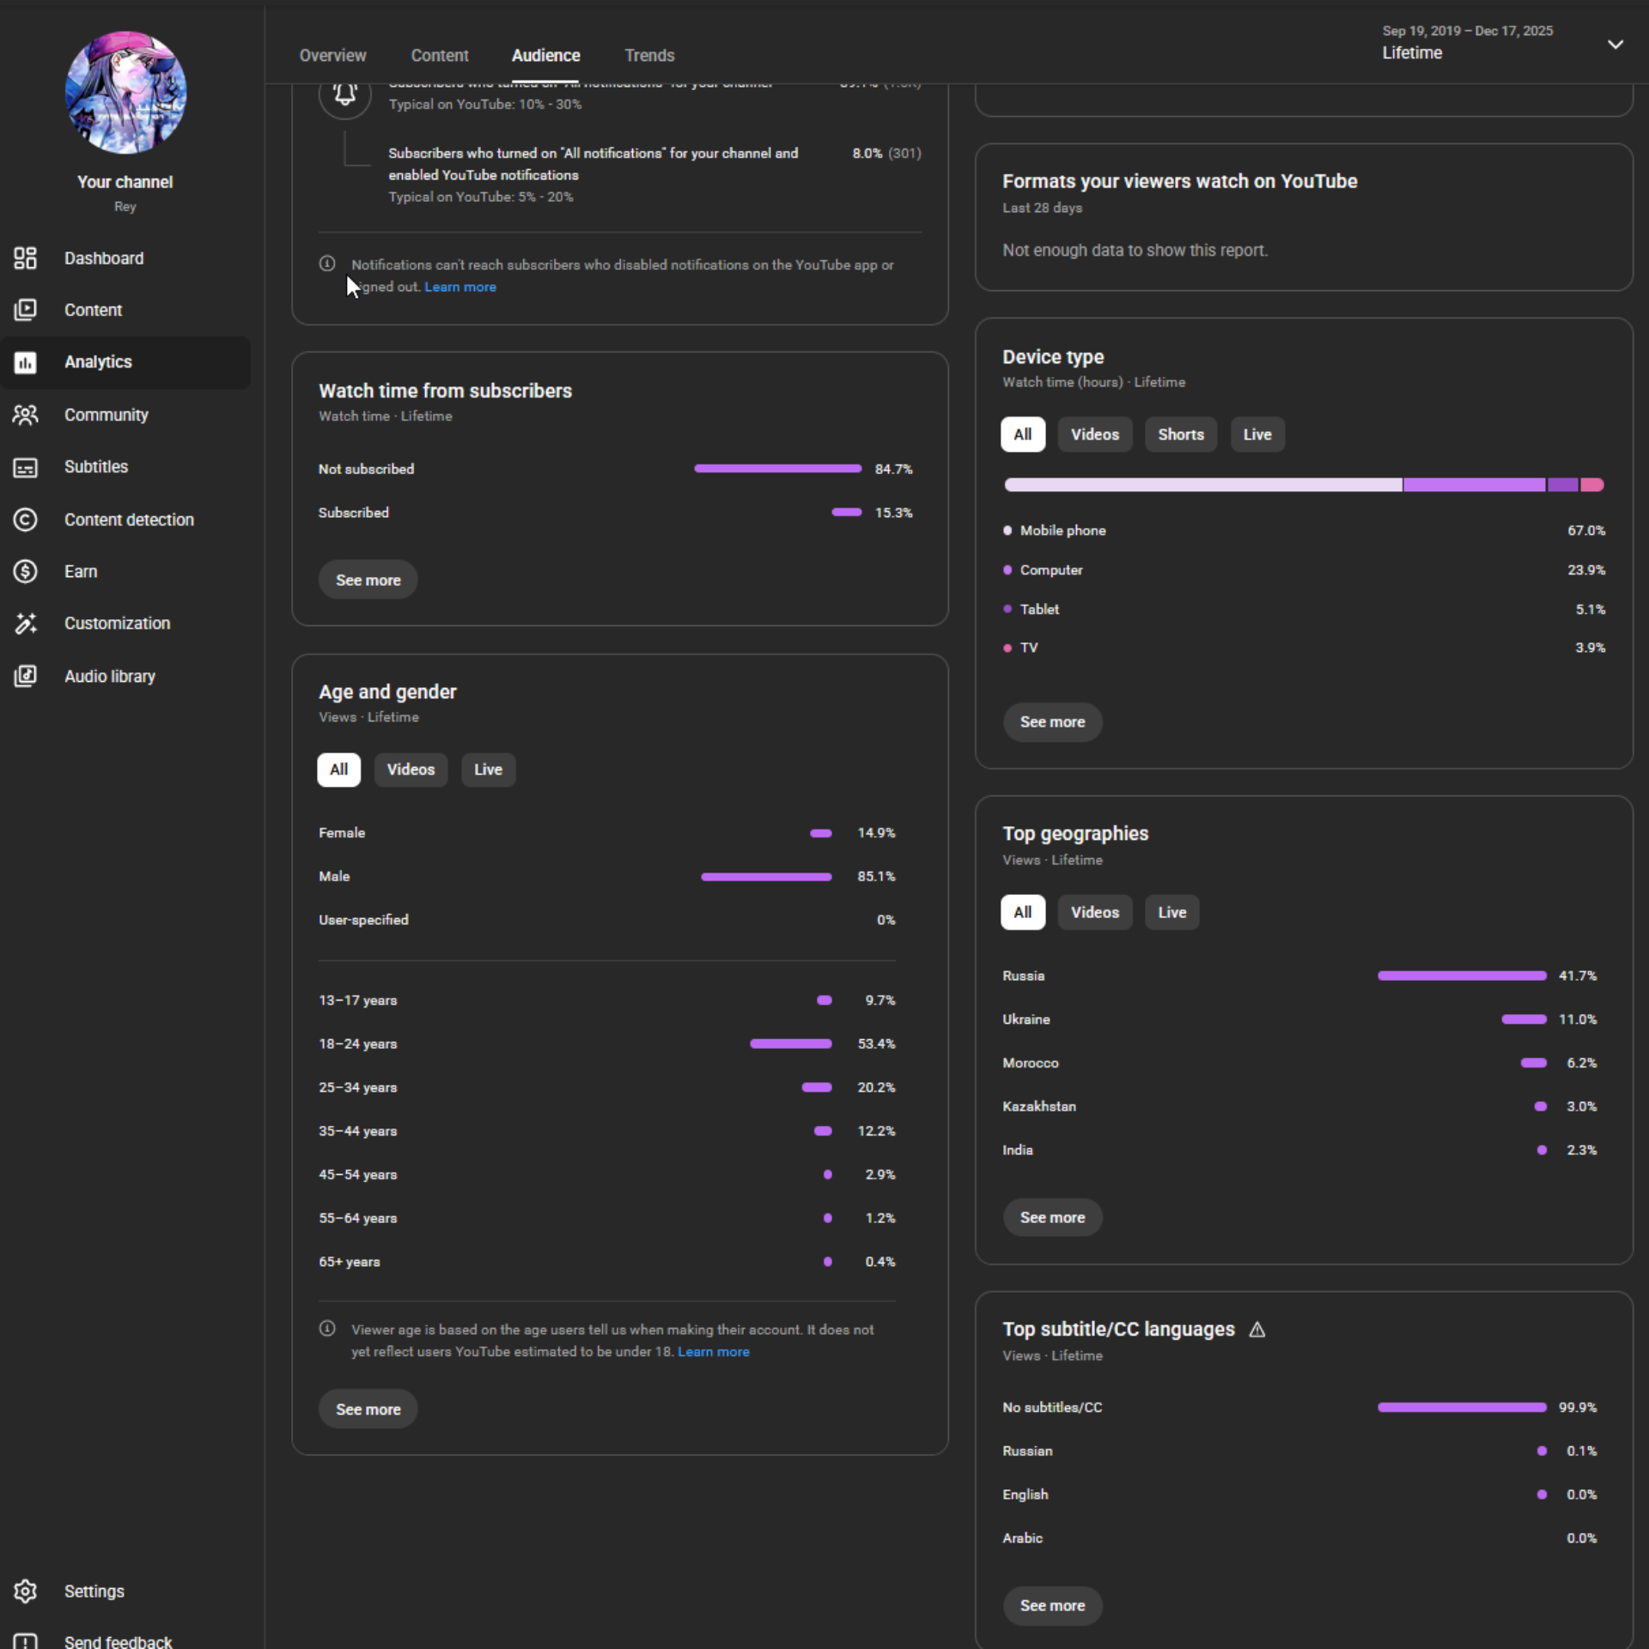Expand Watch time from subscribers See more

coord(368,581)
